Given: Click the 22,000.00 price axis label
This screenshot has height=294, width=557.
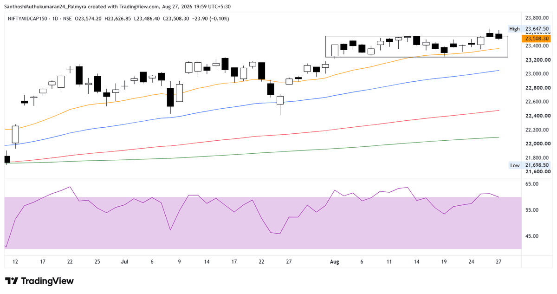Looking at the screenshot, I should [x=538, y=144].
